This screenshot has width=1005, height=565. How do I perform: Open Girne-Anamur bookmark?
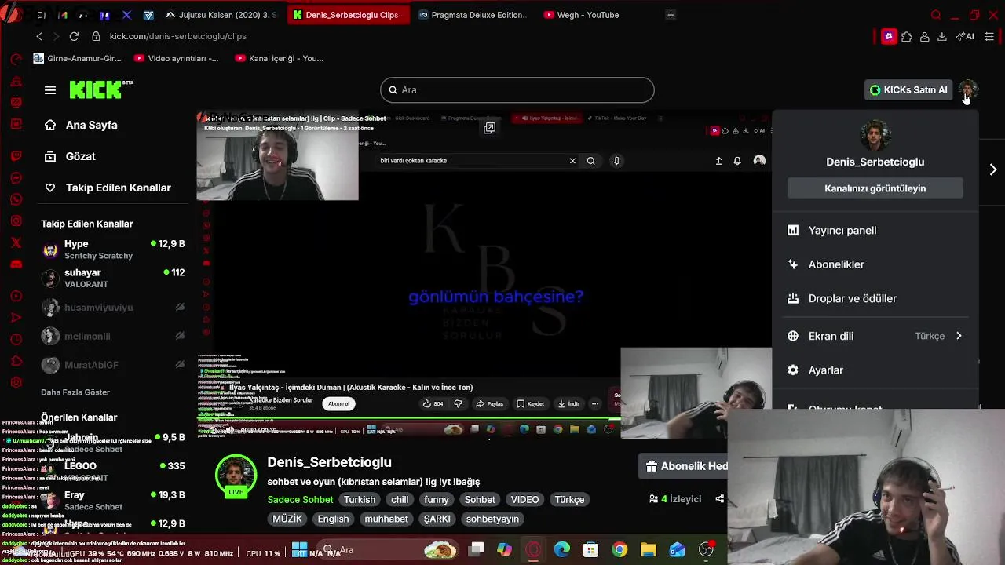78,58
